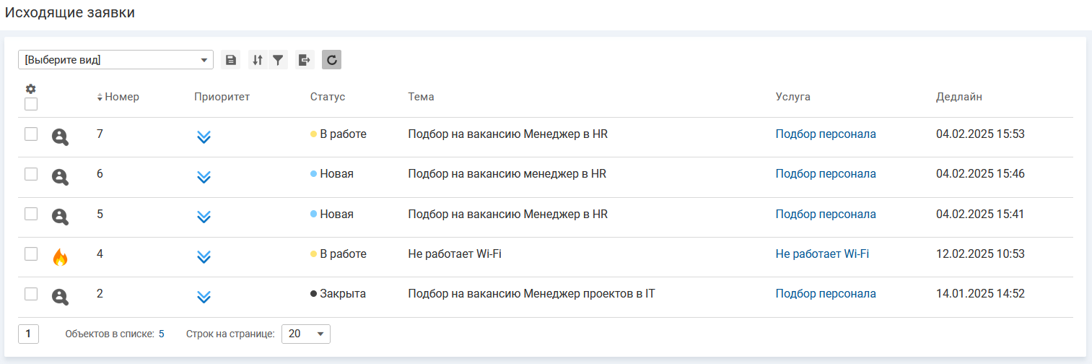Refresh the list with the reload icon
The height and width of the screenshot is (364, 1092).
click(x=331, y=60)
